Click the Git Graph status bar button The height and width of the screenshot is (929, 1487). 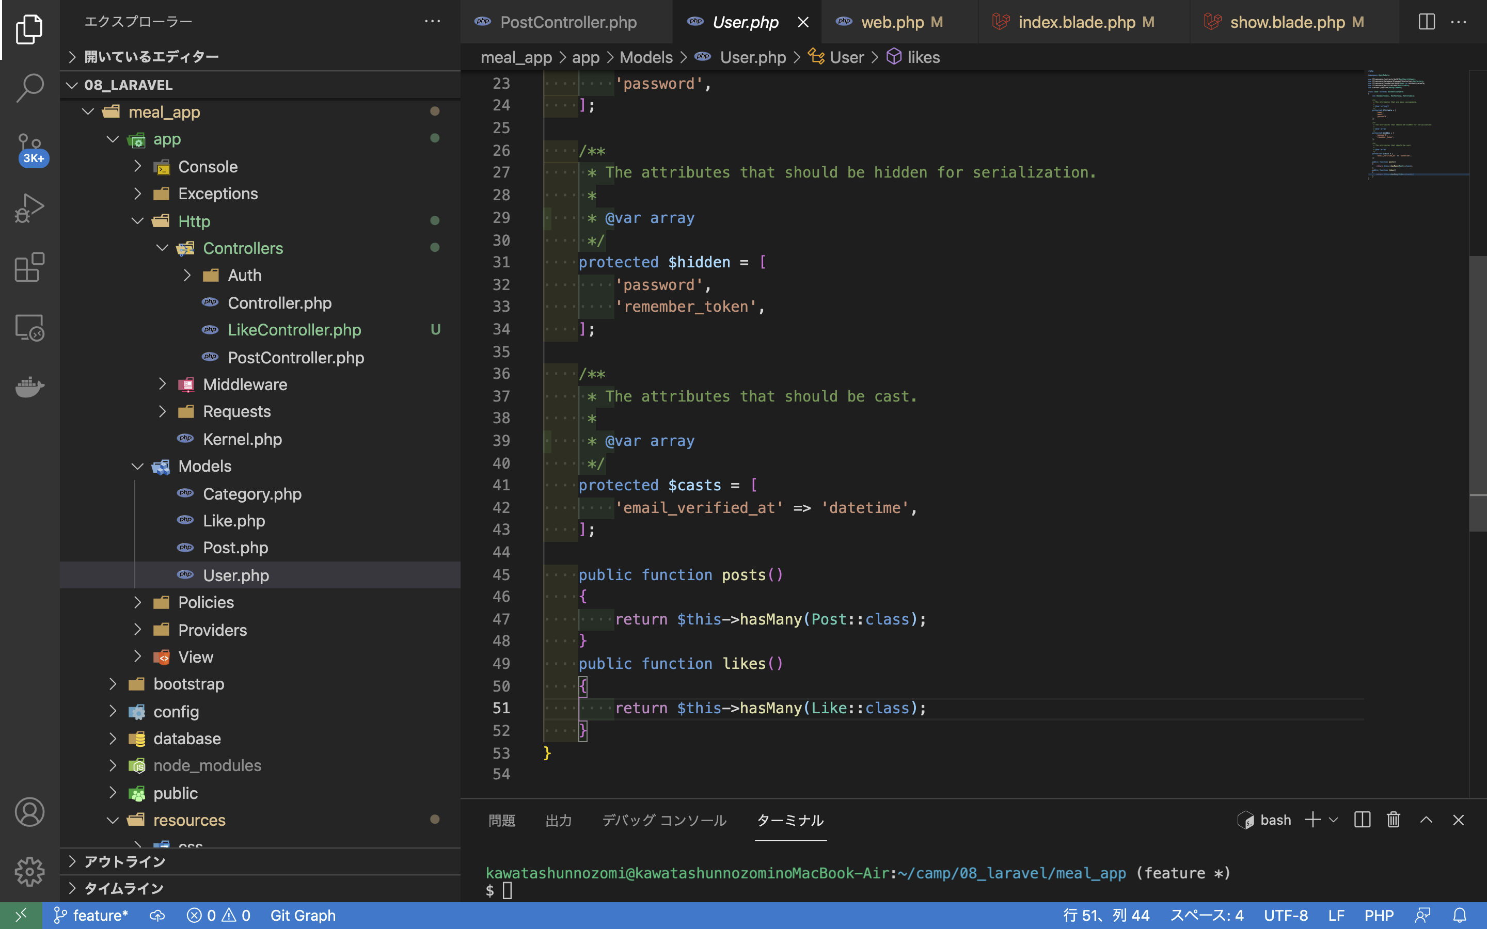pyautogui.click(x=303, y=916)
